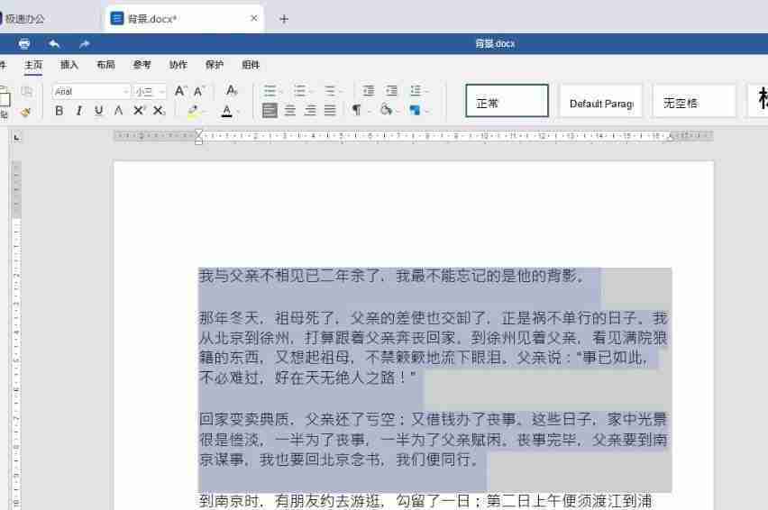Center align the paragraph
768x510 pixels.
[290, 111]
